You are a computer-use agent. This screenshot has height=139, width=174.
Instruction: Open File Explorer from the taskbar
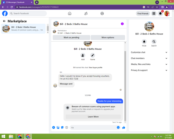point(11,137)
